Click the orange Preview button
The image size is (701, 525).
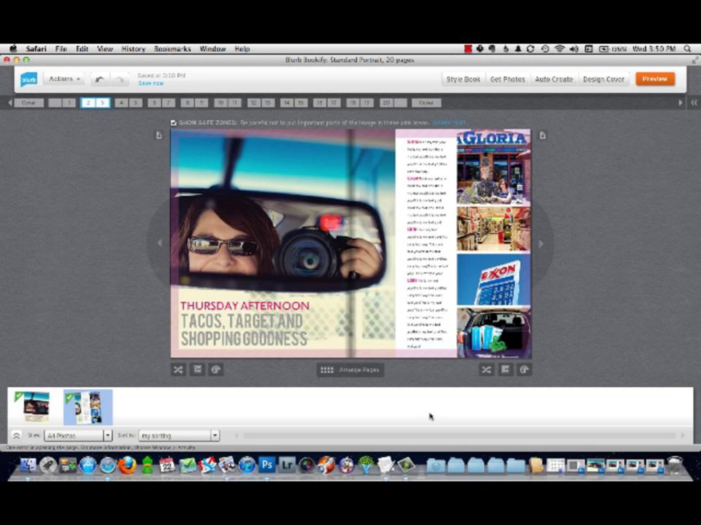655,79
